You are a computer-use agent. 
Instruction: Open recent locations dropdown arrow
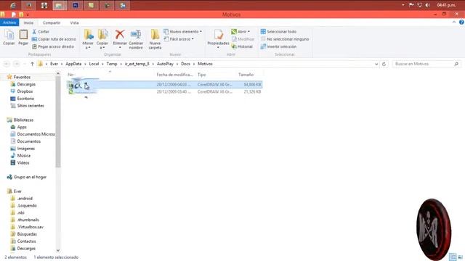tap(25, 64)
